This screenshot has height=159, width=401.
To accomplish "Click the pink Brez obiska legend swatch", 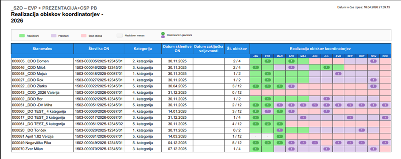I will (83, 36).
